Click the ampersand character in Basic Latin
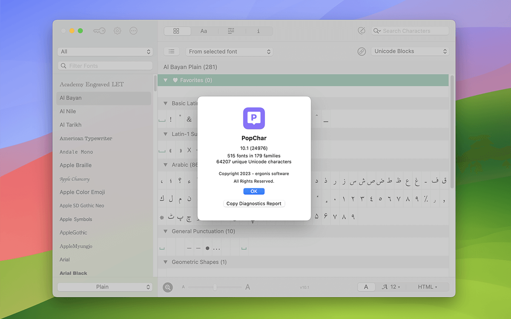This screenshot has width=511, height=319. [189, 120]
